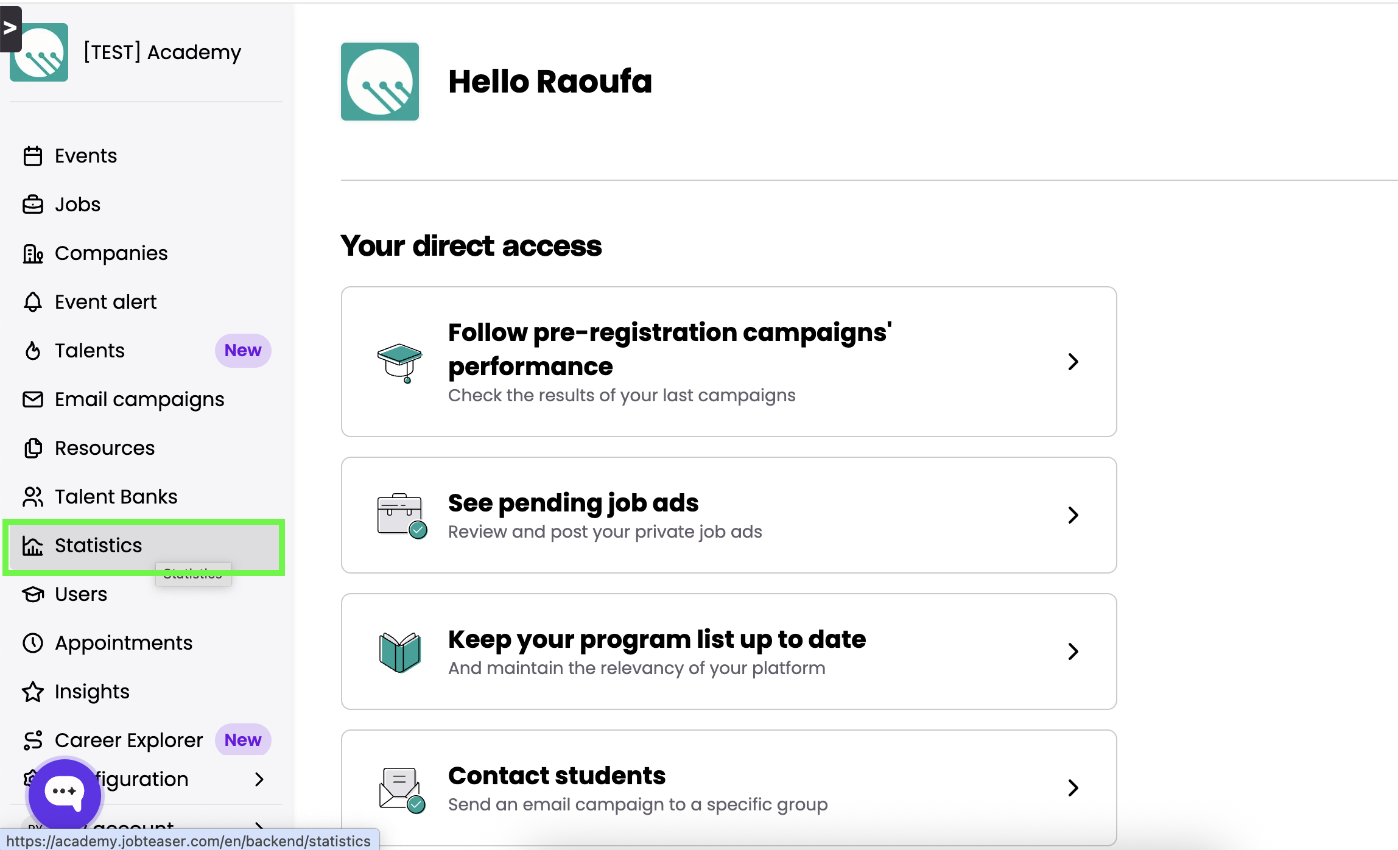Click the flame icon beside Talents
Viewport: 1398px width, 850px height.
pyautogui.click(x=33, y=351)
